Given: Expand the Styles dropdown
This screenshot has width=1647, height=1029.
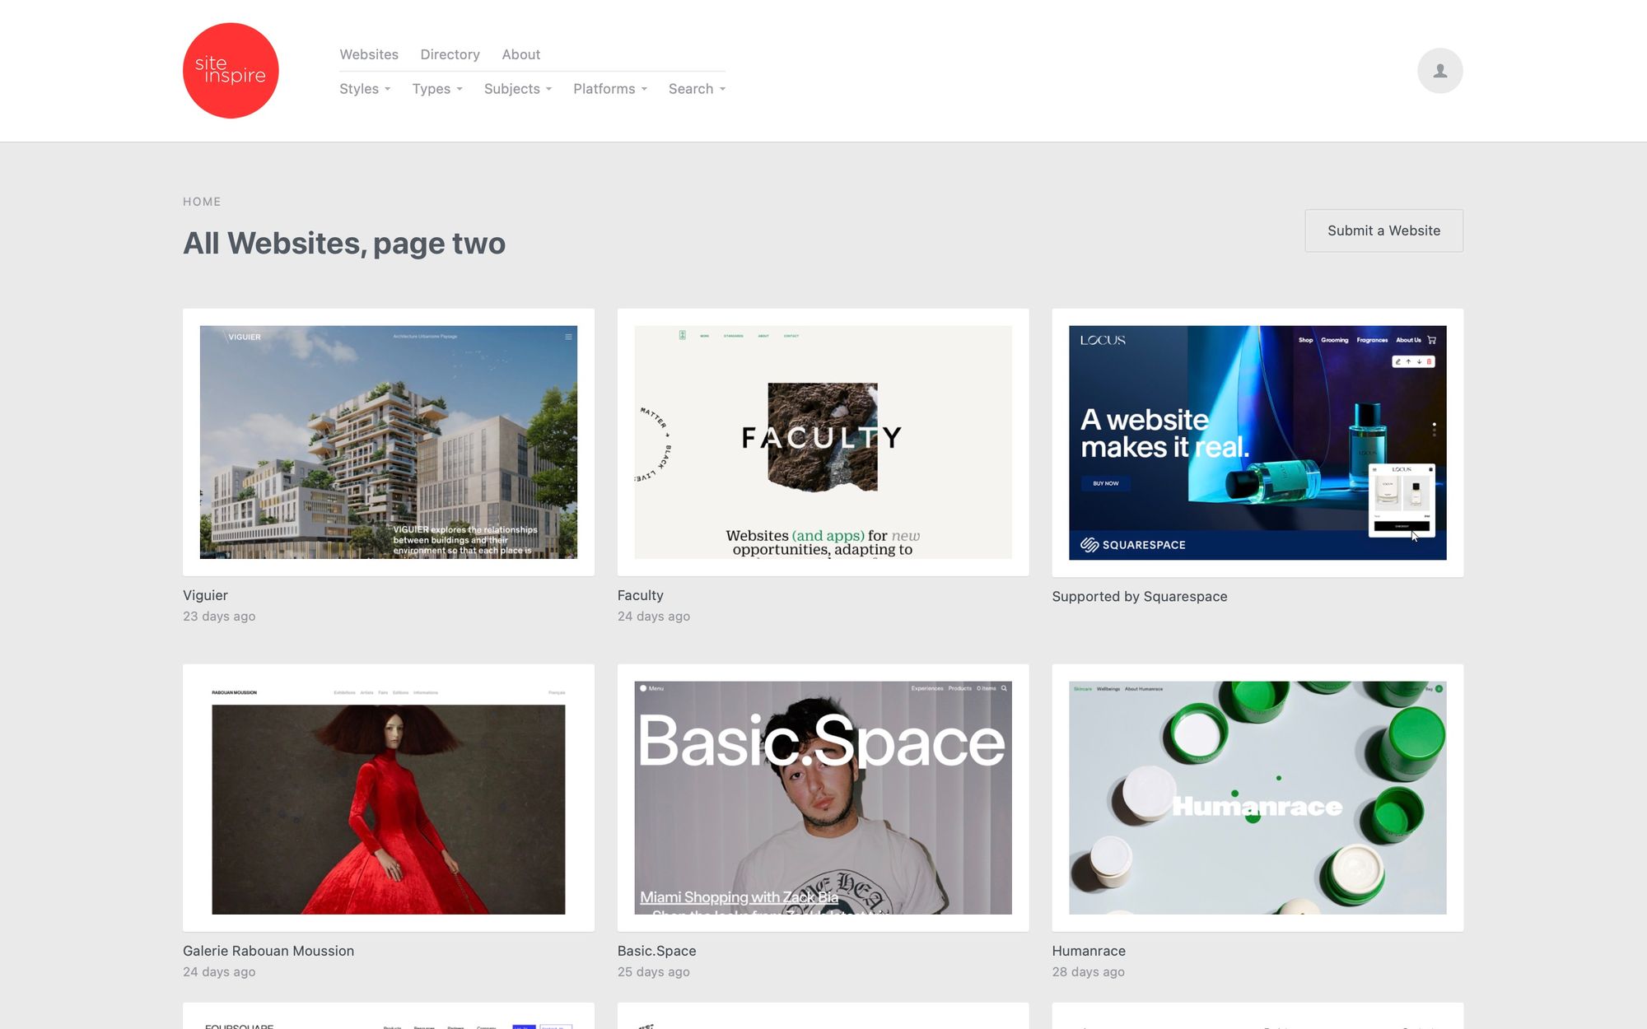Looking at the screenshot, I should click(365, 89).
